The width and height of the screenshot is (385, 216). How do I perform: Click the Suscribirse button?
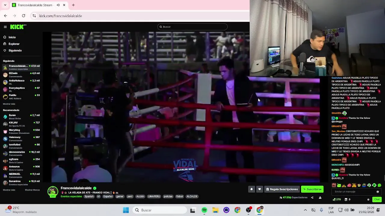[x=312, y=189]
